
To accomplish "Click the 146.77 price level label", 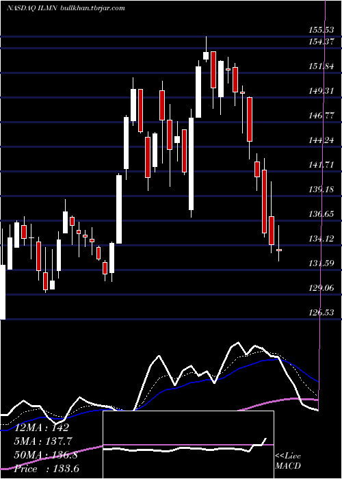I will click(321, 116).
